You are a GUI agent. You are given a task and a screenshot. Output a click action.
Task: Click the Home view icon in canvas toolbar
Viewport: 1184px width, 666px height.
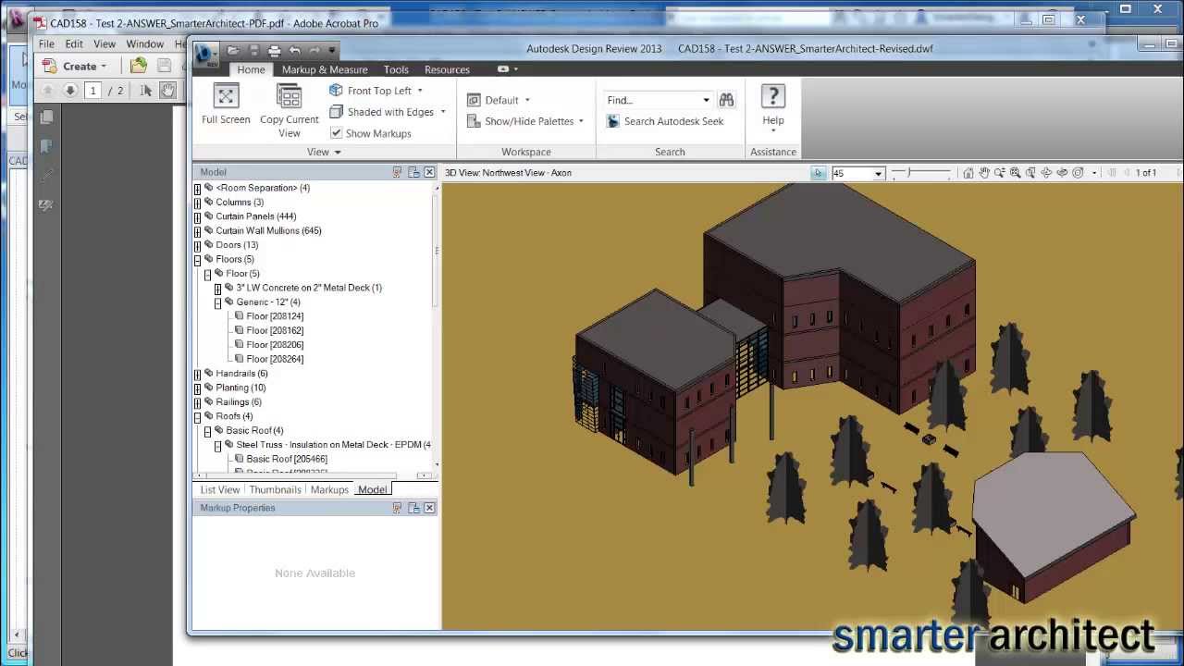tap(968, 173)
